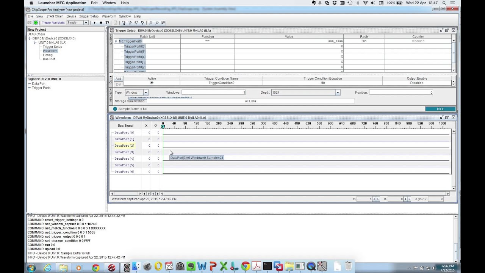Open Finder from the macOS dock
Viewport: 485px width, 273px height.
[136, 267]
